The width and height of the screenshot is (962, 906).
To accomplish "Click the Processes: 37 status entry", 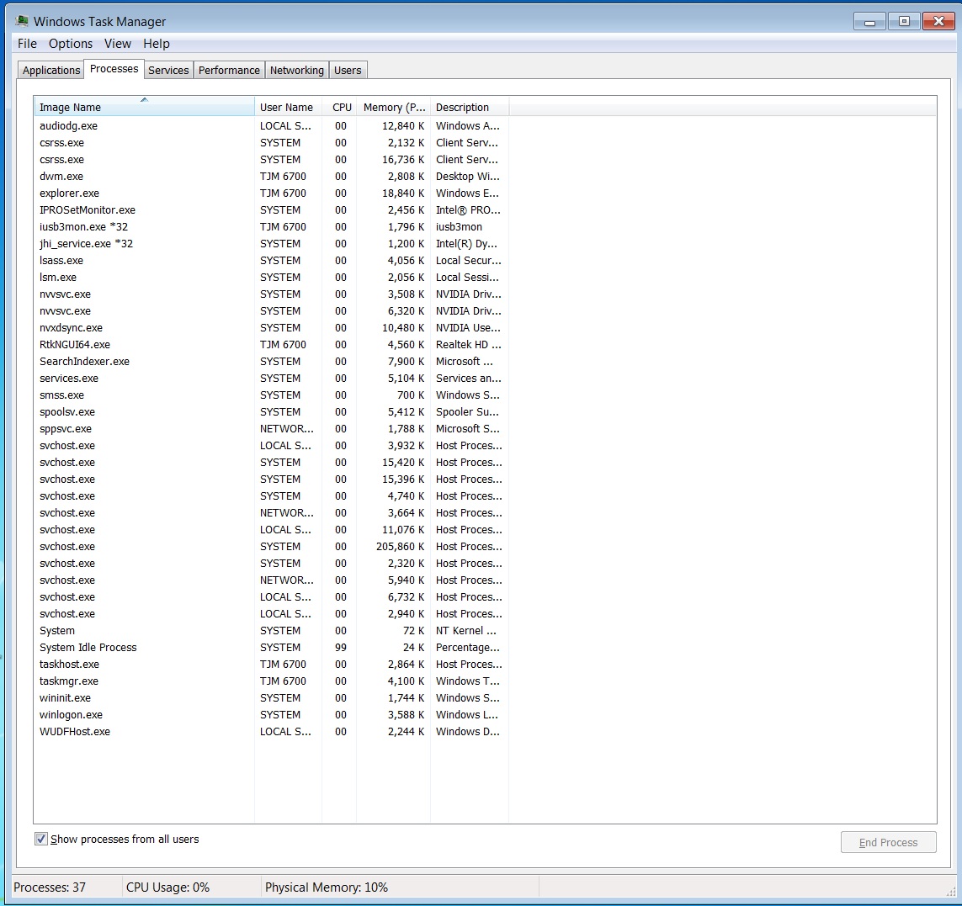I will (x=50, y=887).
